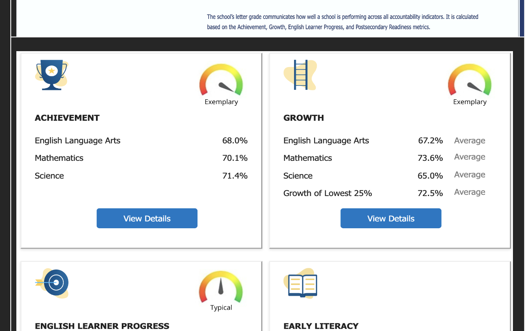Viewport: 525px width, 331px height.
Task: Open View Details for Achievement
Action: coord(147,218)
